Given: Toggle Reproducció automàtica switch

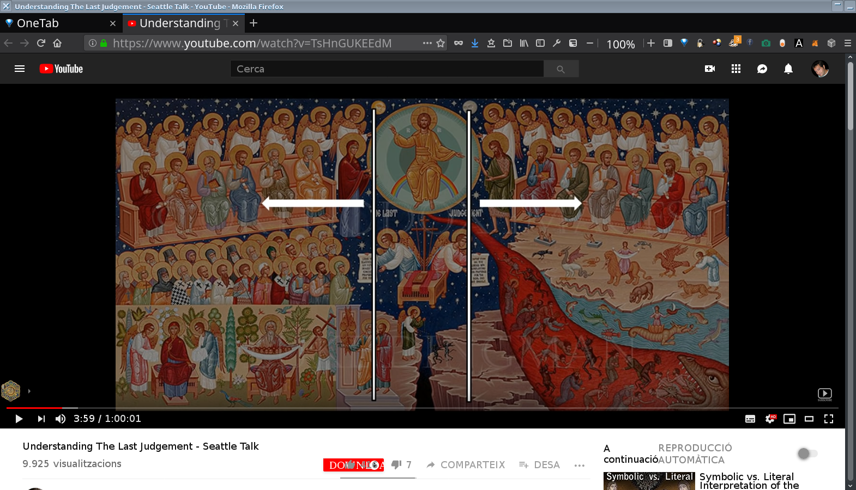Looking at the screenshot, I should tap(807, 454).
